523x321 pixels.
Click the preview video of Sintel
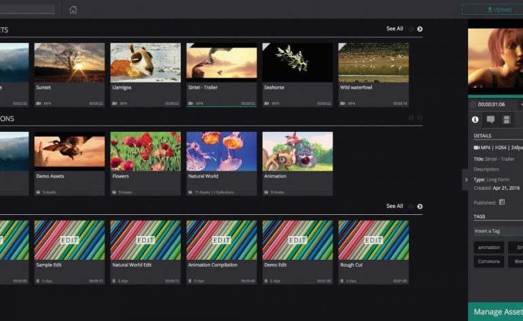point(496,57)
